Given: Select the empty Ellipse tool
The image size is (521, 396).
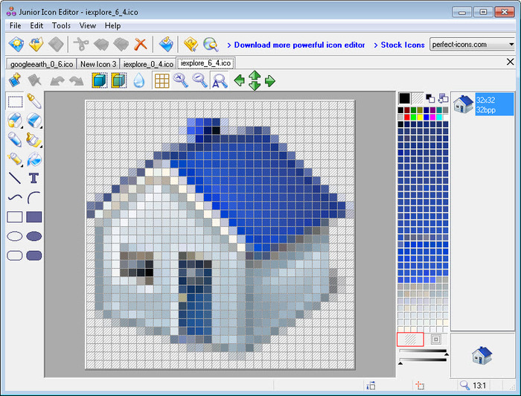Looking at the screenshot, I should click(x=15, y=236).
